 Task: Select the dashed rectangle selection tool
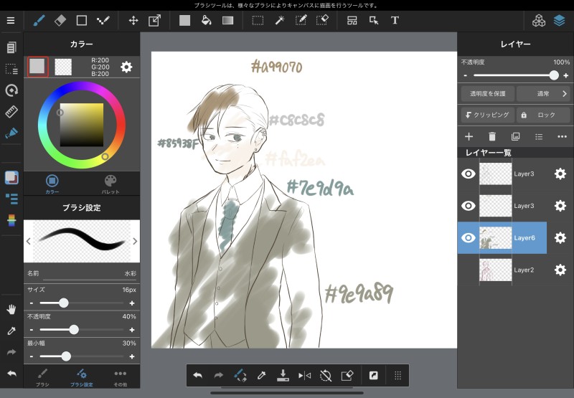coord(258,21)
